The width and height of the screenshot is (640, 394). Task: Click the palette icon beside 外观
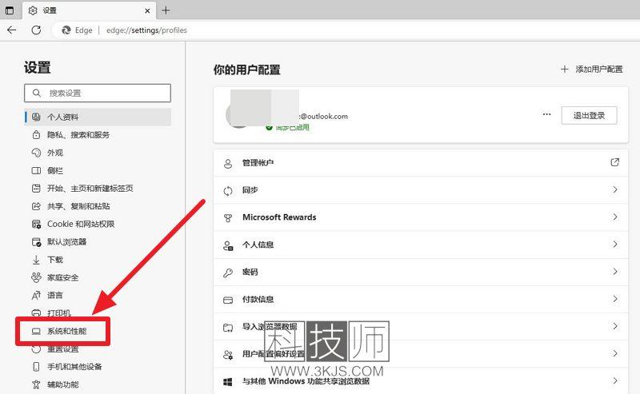pyautogui.click(x=36, y=153)
